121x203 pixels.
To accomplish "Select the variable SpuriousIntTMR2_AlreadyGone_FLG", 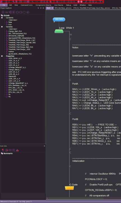I will click(22, 38).
